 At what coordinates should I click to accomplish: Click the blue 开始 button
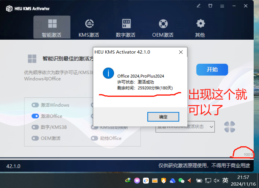pos(212,70)
